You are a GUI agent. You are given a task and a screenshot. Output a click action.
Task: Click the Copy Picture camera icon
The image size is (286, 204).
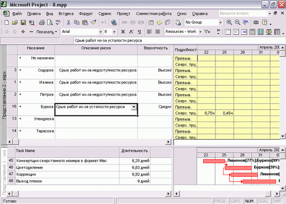pos(256,22)
